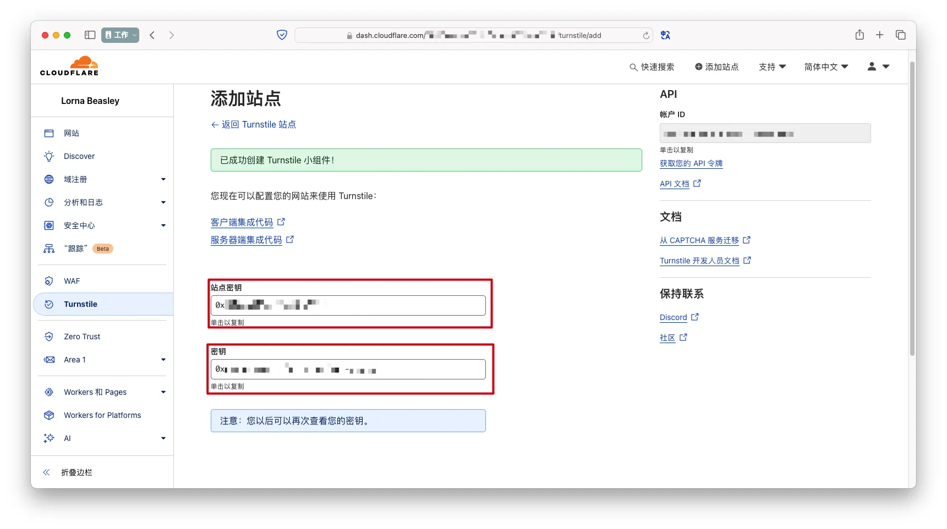Open the 网站 sidebar item

(x=72, y=133)
